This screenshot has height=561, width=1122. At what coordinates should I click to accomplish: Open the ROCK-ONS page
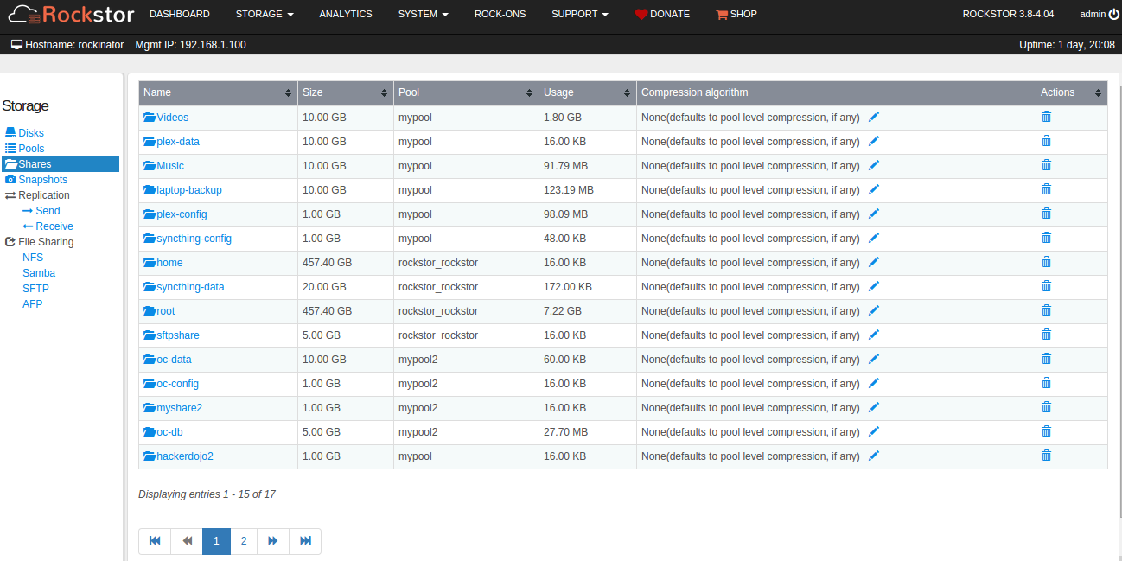pos(500,14)
